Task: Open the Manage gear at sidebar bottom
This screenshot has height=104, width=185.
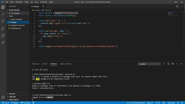Action: tap(3, 97)
